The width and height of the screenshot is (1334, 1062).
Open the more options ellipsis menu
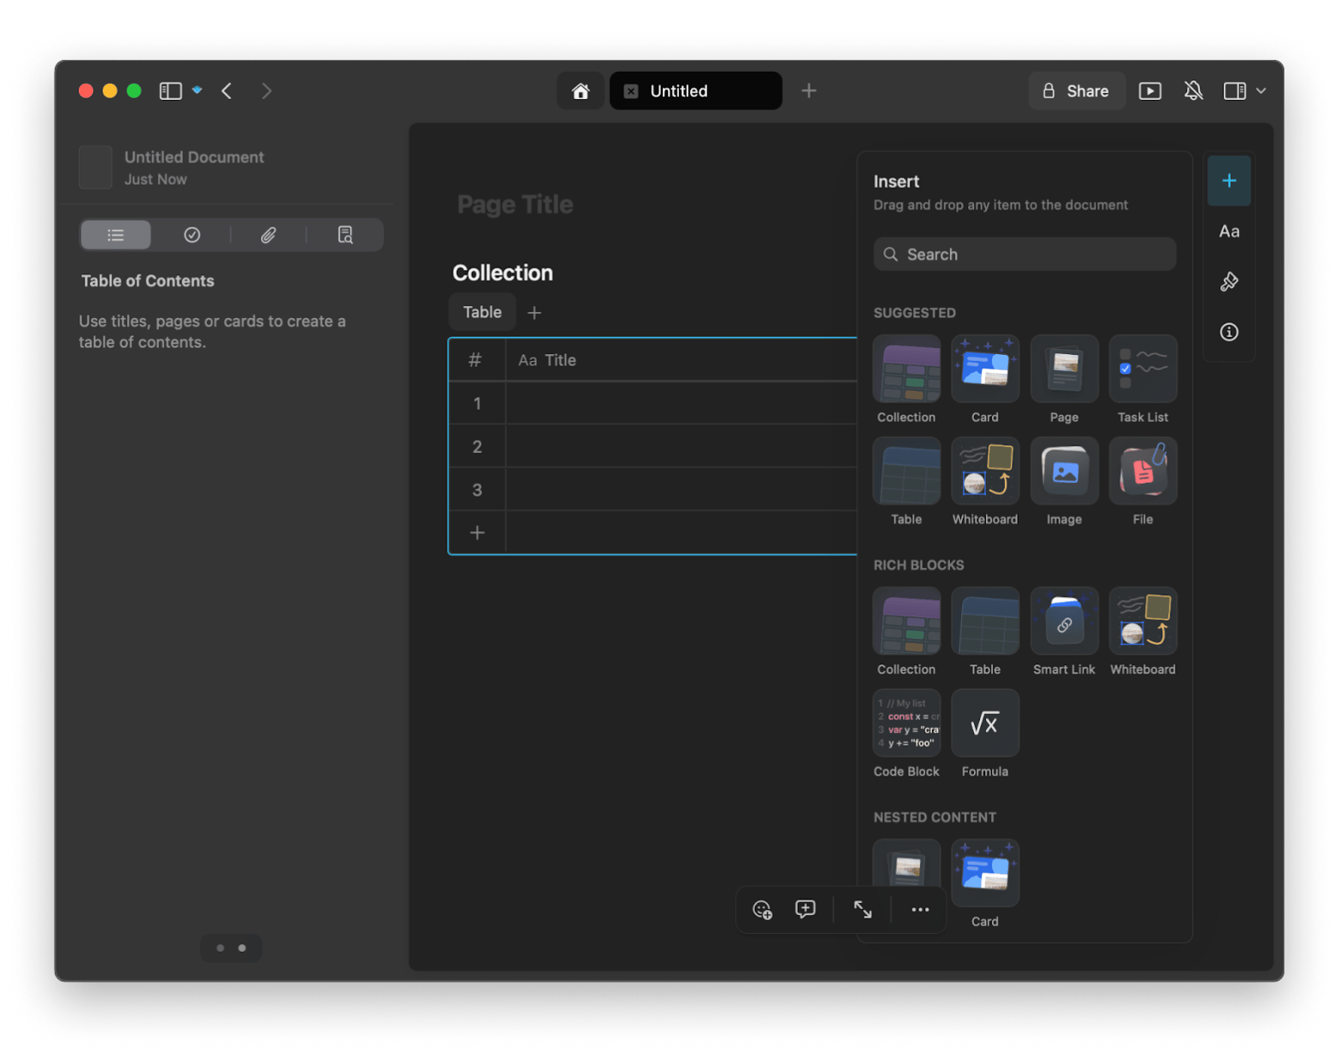920,910
